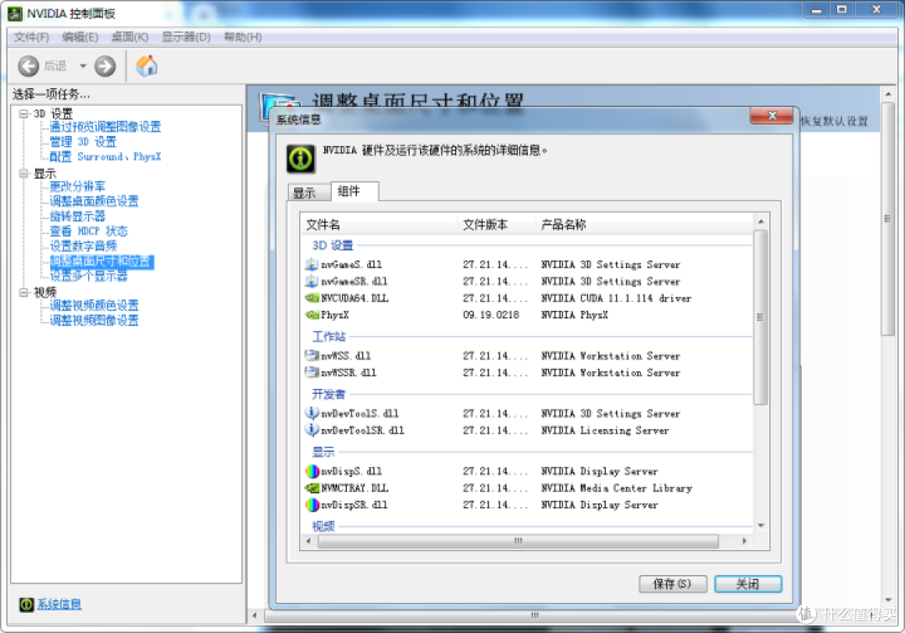Click main window horizontal scrollbar thumb

point(535,615)
